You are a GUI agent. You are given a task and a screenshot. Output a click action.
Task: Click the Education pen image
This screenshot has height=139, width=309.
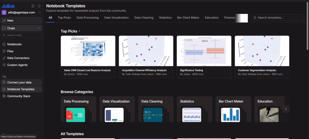tap(269, 115)
